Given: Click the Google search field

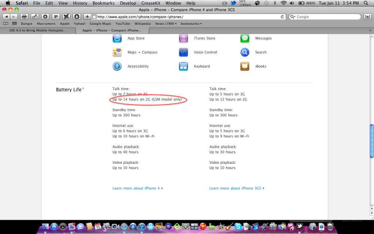Looking at the screenshot, I should coord(325,17).
